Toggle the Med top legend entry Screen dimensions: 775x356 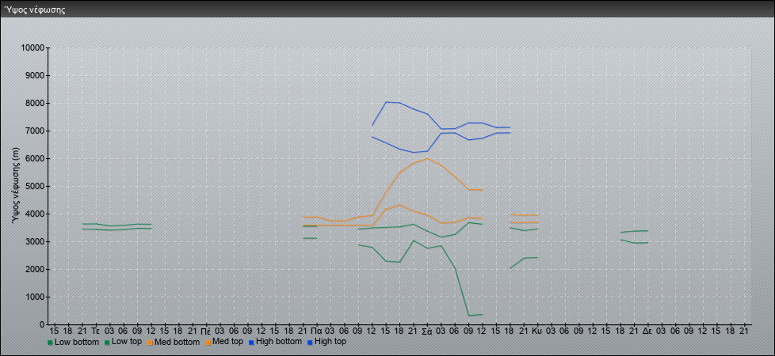tap(224, 342)
